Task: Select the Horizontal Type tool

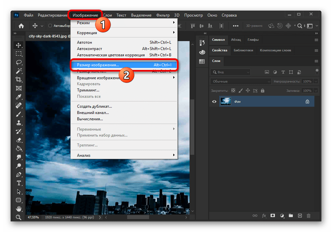Action: point(19,183)
